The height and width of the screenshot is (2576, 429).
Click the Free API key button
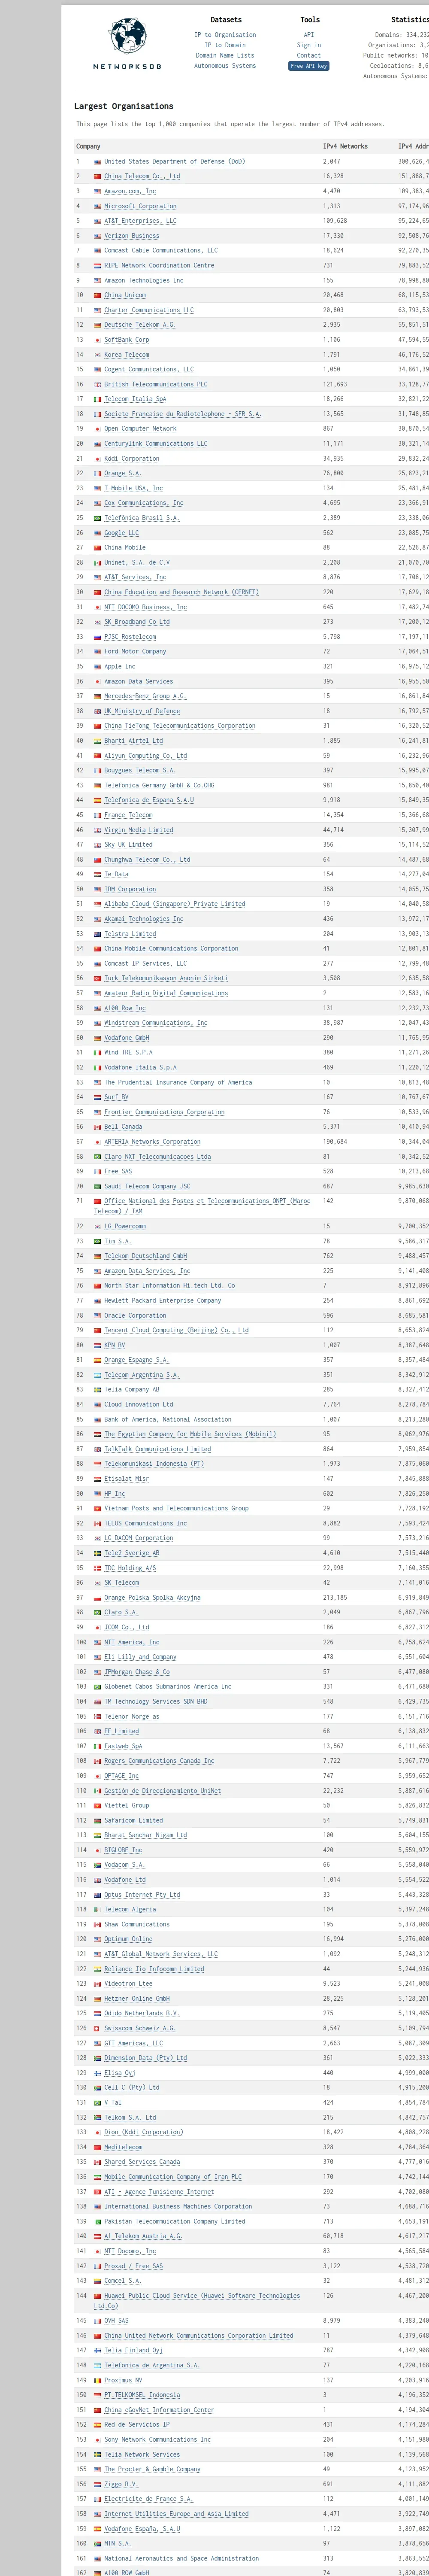(x=309, y=66)
